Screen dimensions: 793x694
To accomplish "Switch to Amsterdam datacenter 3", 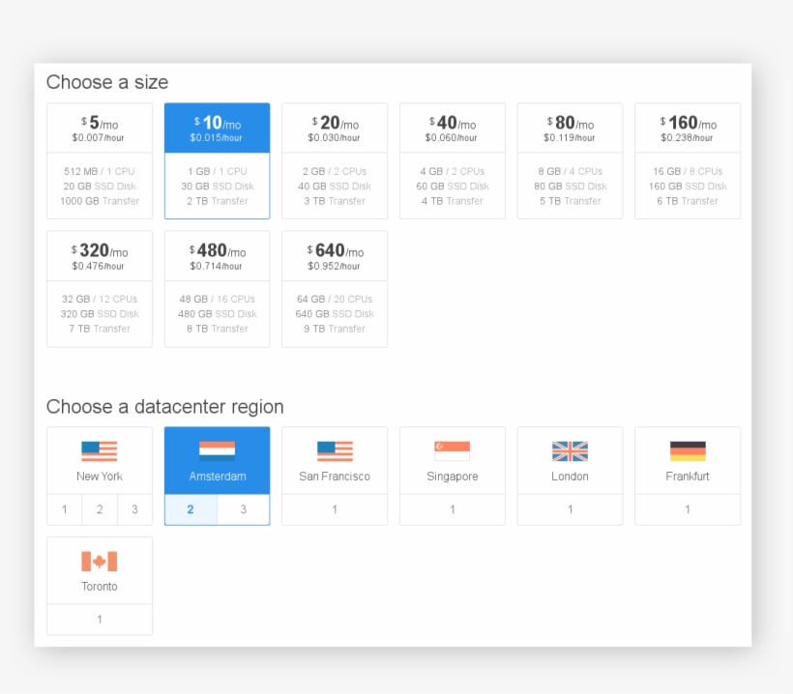I will click(x=243, y=509).
